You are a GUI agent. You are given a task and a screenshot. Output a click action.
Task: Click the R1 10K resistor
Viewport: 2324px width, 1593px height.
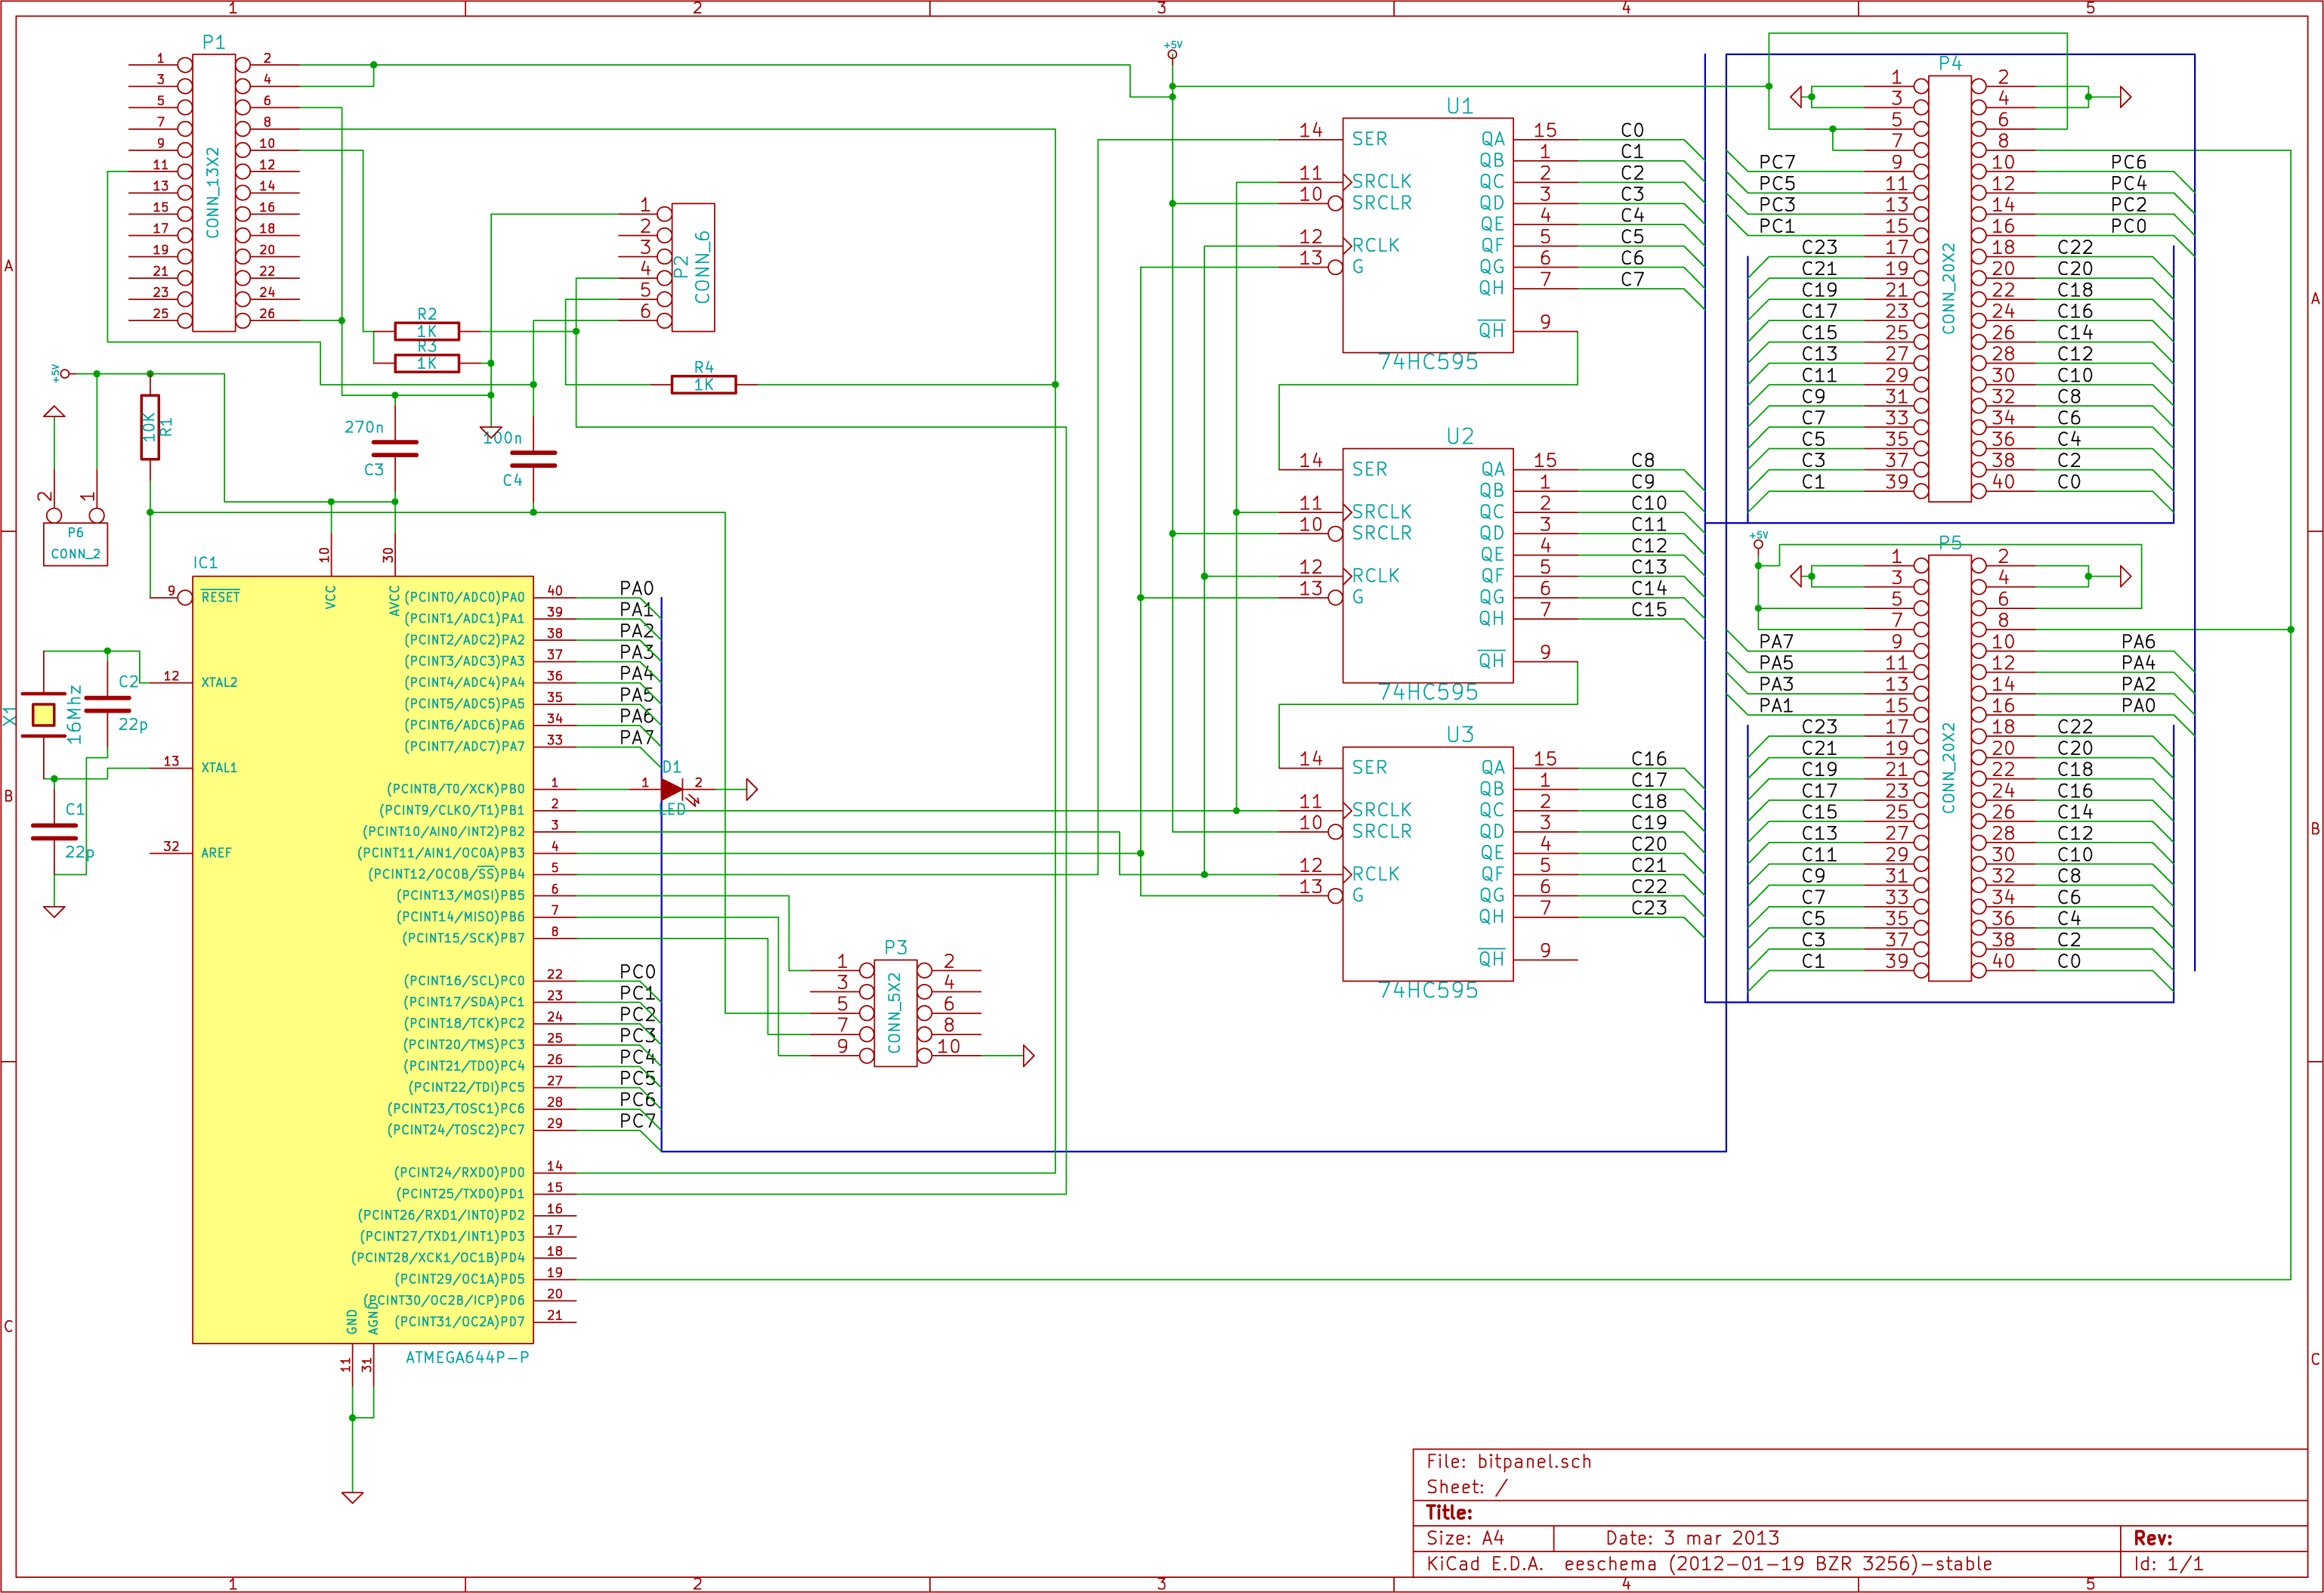(150, 427)
